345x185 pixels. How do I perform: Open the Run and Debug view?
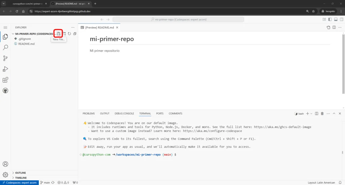point(5,69)
